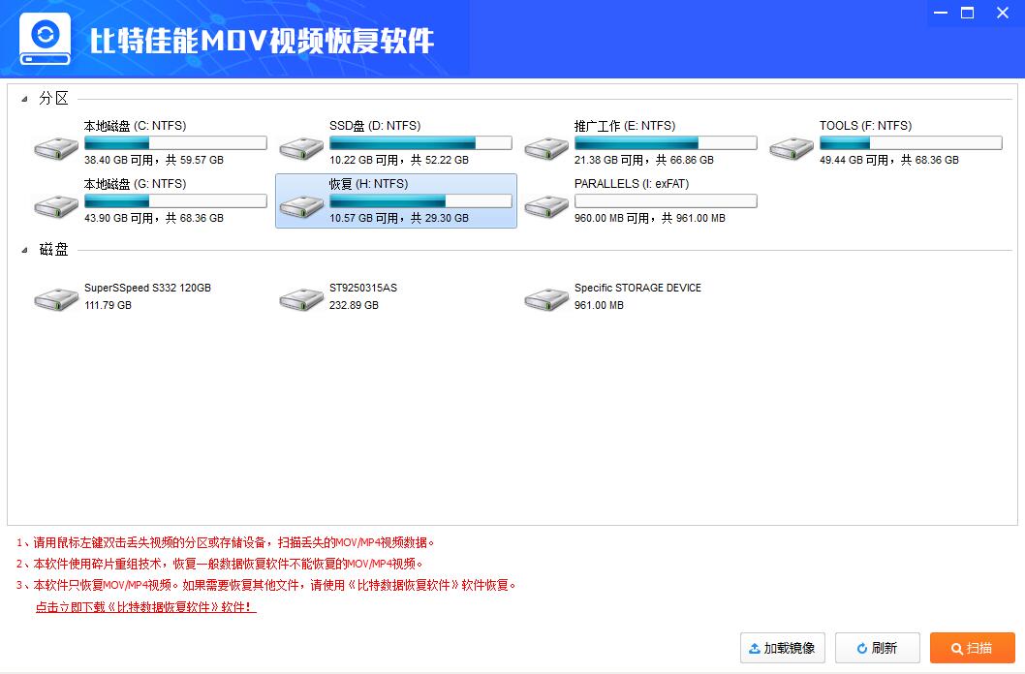This screenshot has width=1025, height=674.
Task: Click the Specific STORAGE DEVICE name
Action: tap(637, 288)
